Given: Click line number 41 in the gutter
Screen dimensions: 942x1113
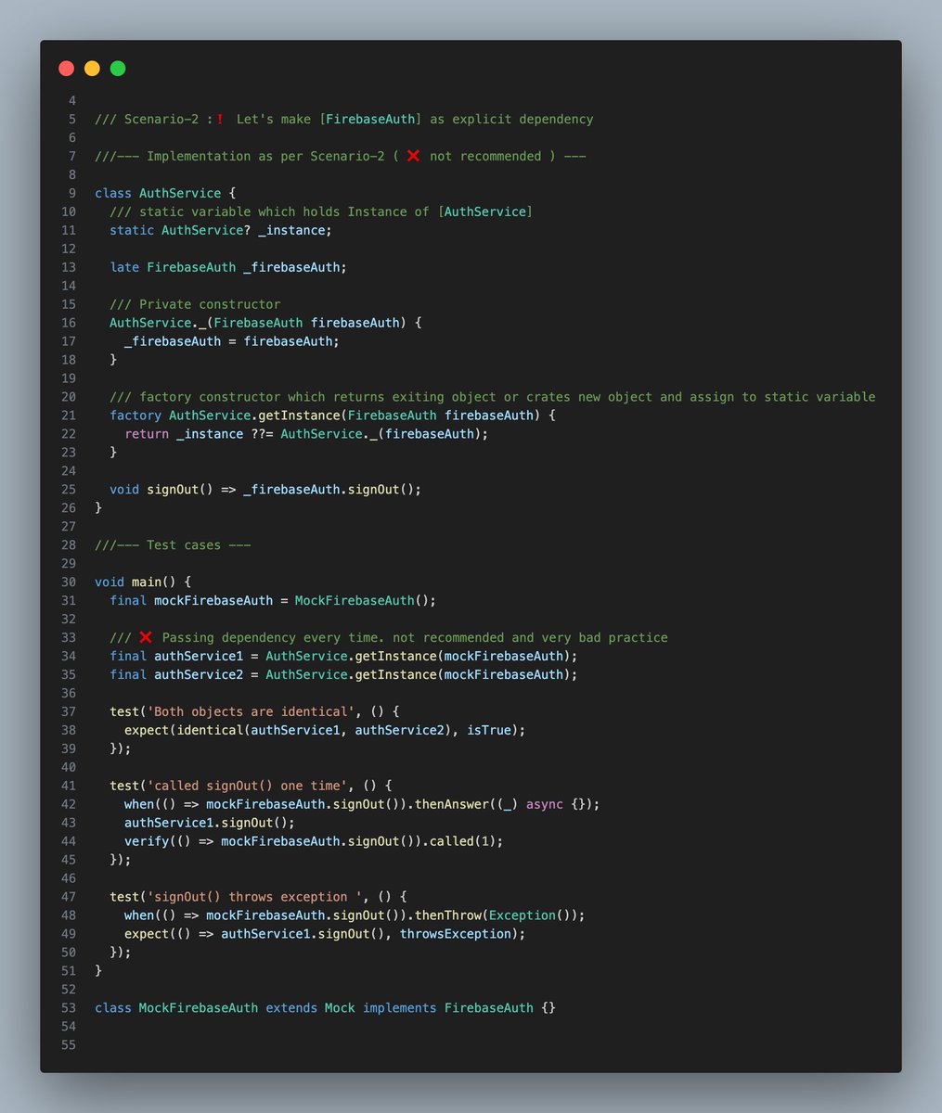Looking at the screenshot, I should click(69, 786).
